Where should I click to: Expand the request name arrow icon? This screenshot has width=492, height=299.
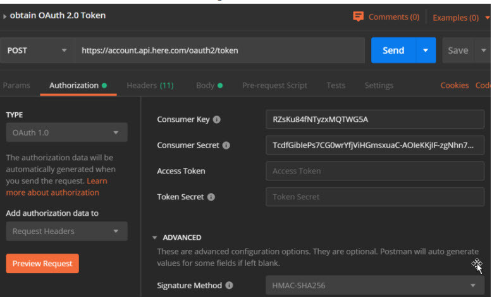(5, 16)
